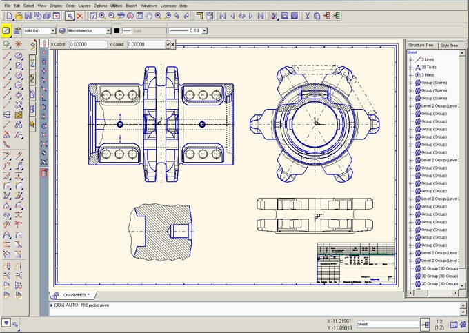Click the arrow pointer select tool
469x333 pixels.
coord(68,16)
